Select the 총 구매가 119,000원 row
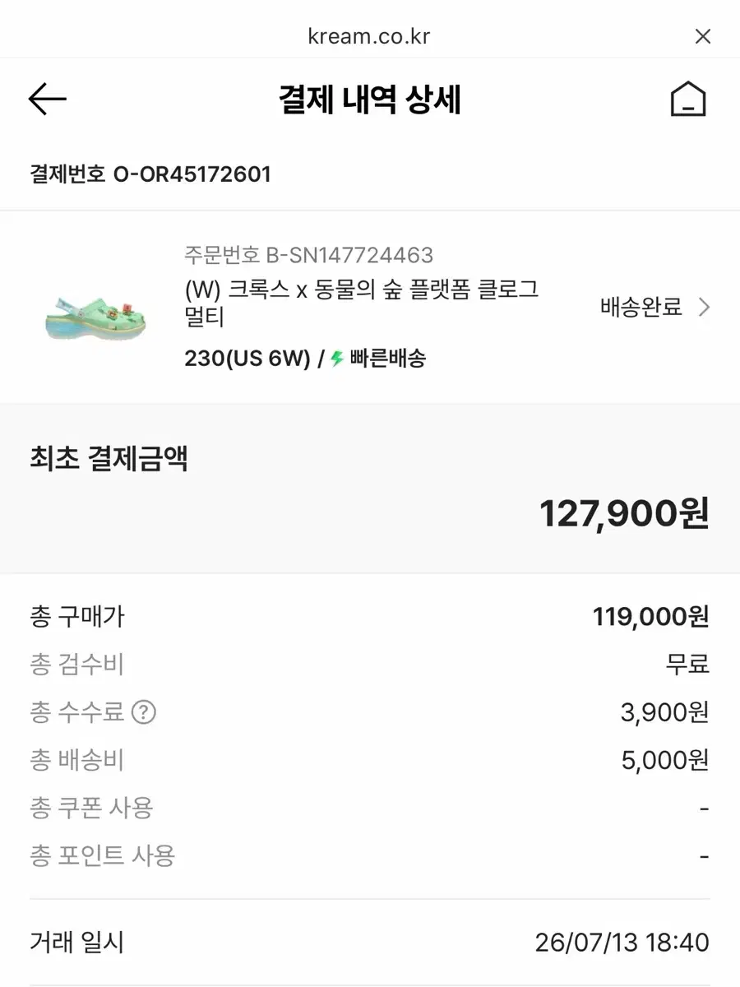This screenshot has width=740, height=987. pos(369,616)
